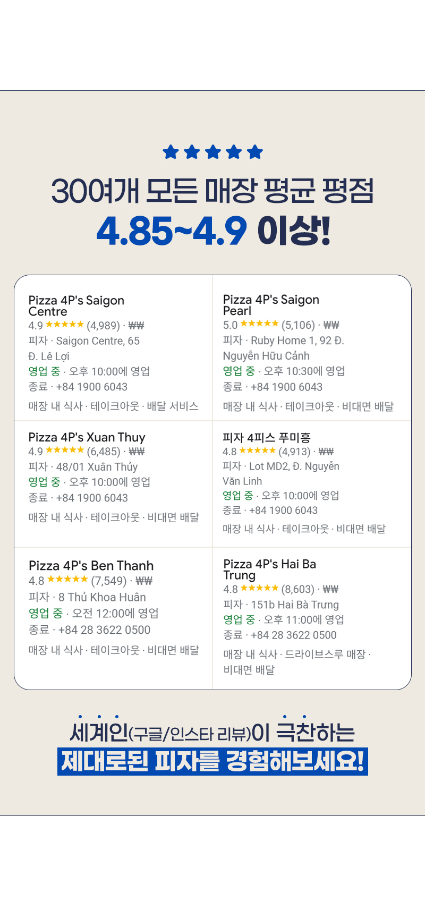Click the Ben Thanh phone number +84 28 3622 0500
The image size is (425, 918).
tap(104, 630)
